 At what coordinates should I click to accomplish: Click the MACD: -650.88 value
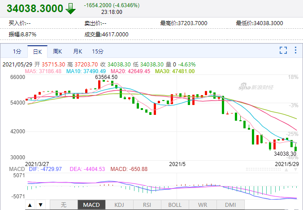pos(129,169)
